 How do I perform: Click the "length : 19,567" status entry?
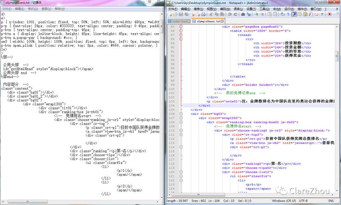click(x=177, y=200)
